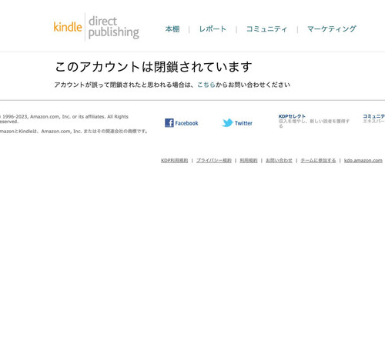385x344 pixels.
Task: Select the マーケティング menu item
Action: 332,29
